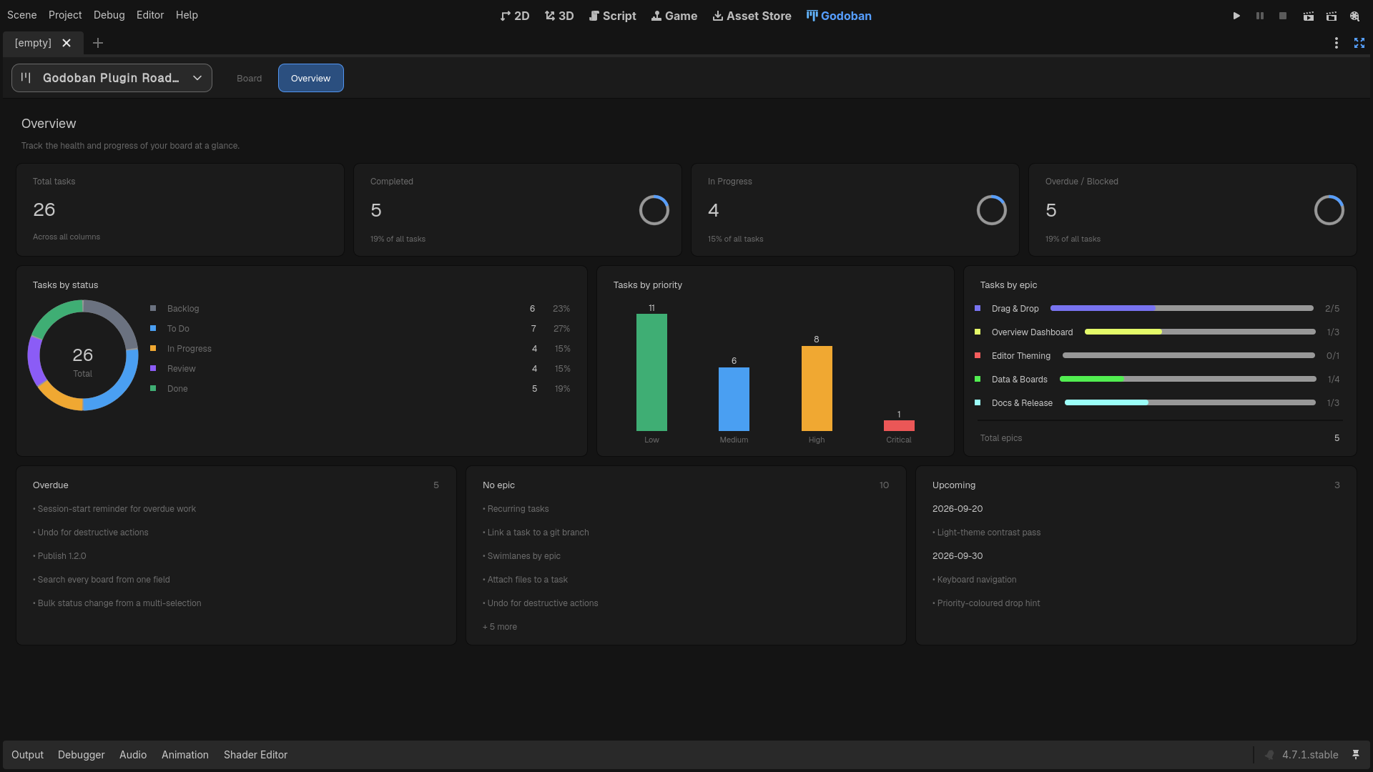The height and width of the screenshot is (772, 1373).
Task: Pause the running project
Action: point(1260,16)
